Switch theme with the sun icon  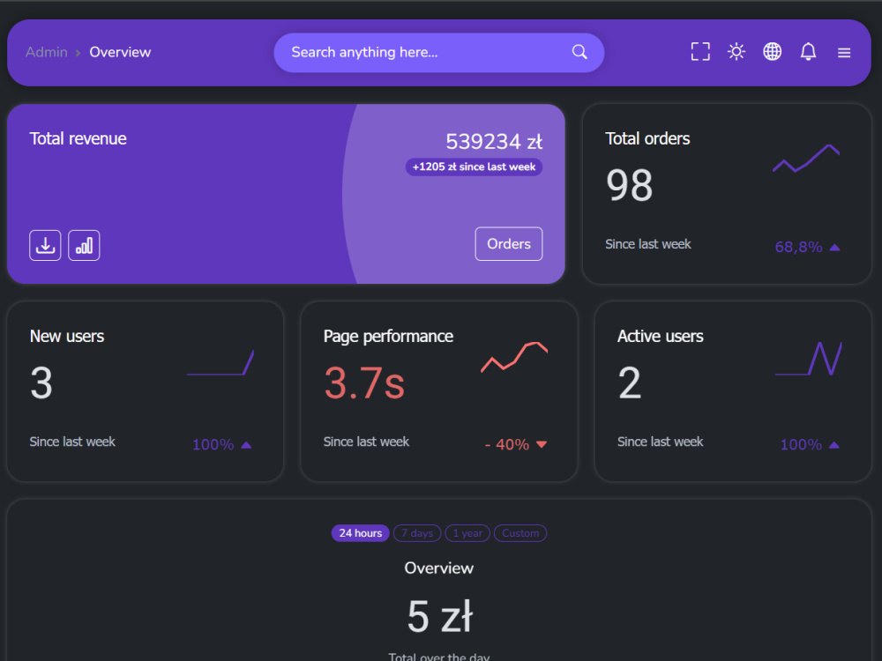(x=736, y=52)
